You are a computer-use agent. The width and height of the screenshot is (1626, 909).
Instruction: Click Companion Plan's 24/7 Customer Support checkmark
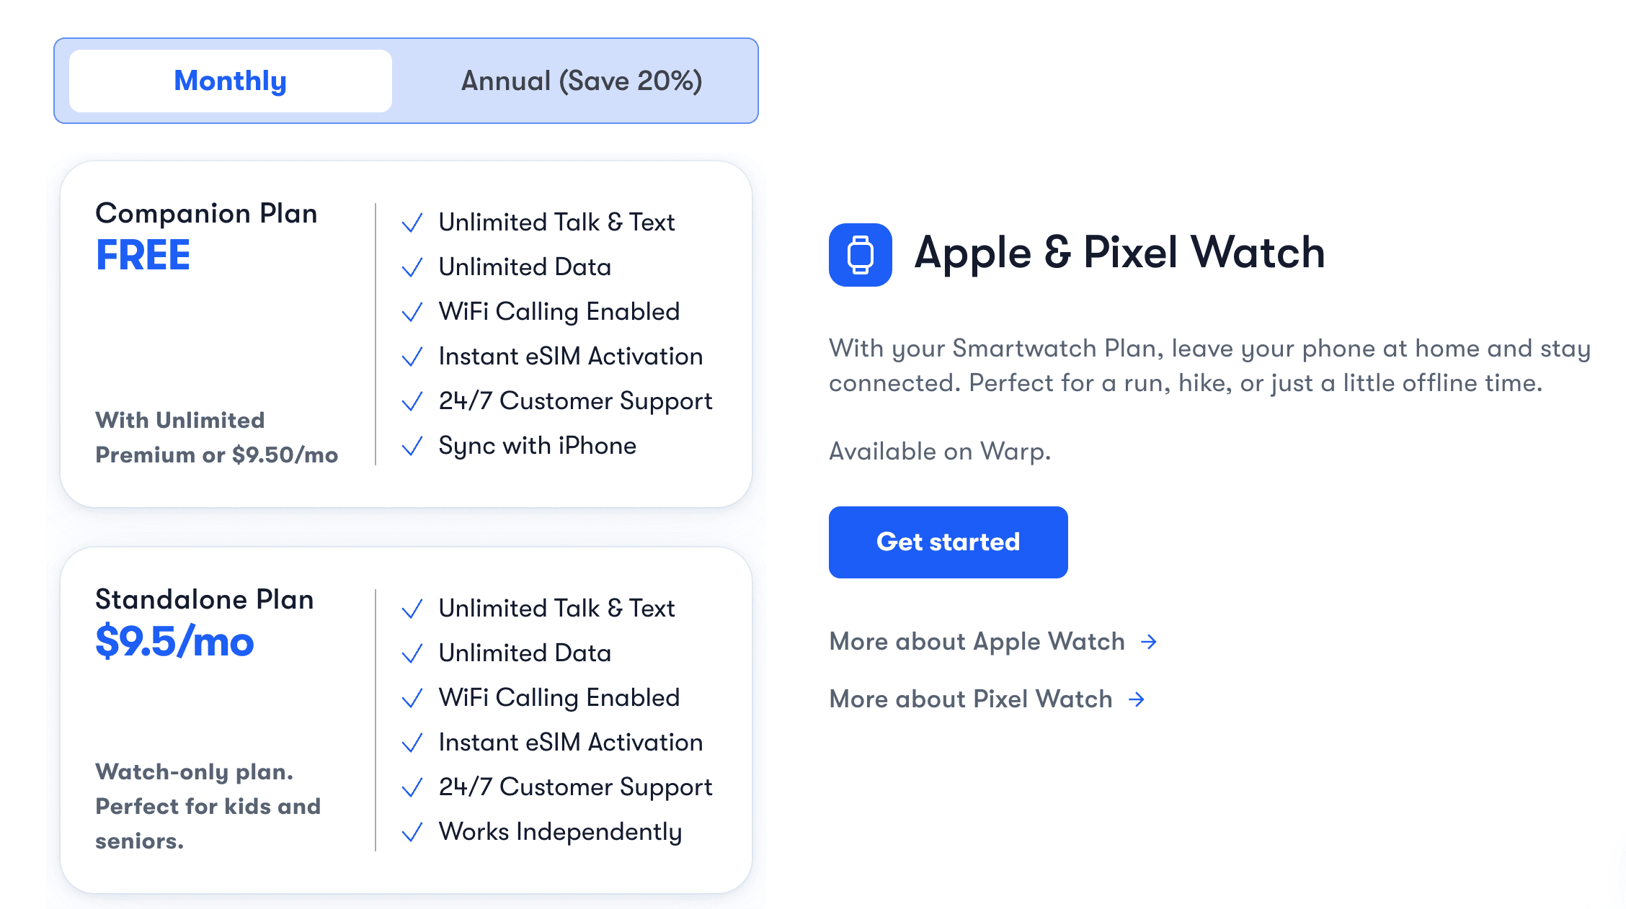tap(412, 402)
